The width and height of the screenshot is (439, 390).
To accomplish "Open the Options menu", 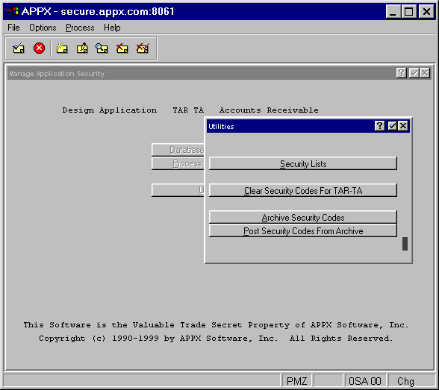I will pos(43,28).
